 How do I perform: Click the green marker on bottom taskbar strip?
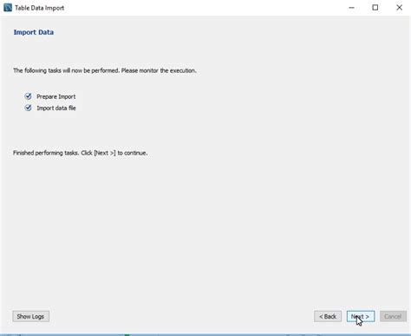pos(127,335)
